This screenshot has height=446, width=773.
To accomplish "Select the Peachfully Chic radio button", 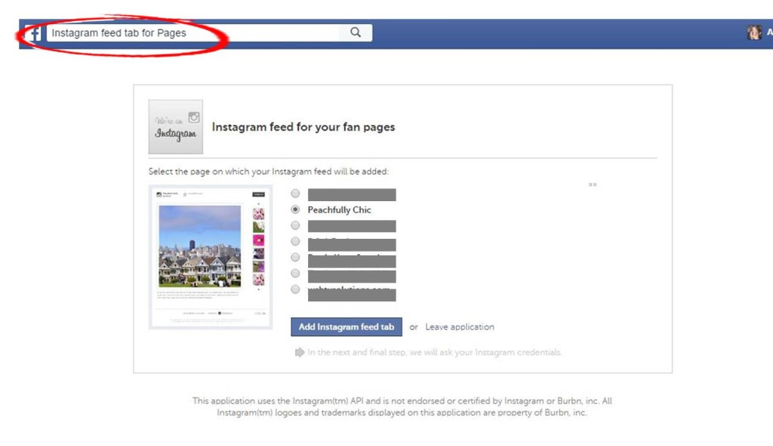I will pos(295,209).
